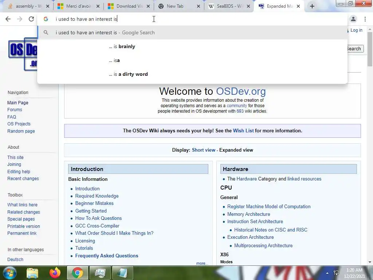Switch display to Short view
Viewport: 373px width, 280px height.
coord(203,150)
